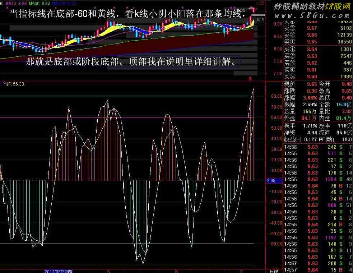This screenshot has width=353, height=273.
Task: Select the 14:57 tick trade at 9.64
Action: pyautogui.click(x=318, y=270)
